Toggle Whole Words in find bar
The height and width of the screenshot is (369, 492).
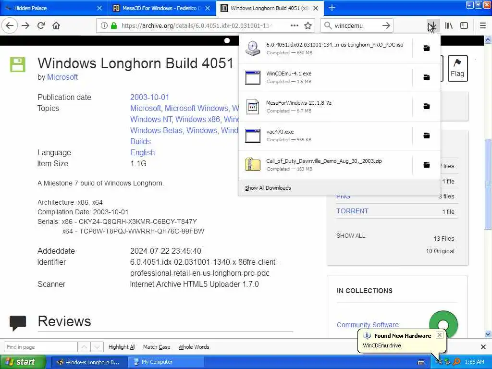(194, 347)
